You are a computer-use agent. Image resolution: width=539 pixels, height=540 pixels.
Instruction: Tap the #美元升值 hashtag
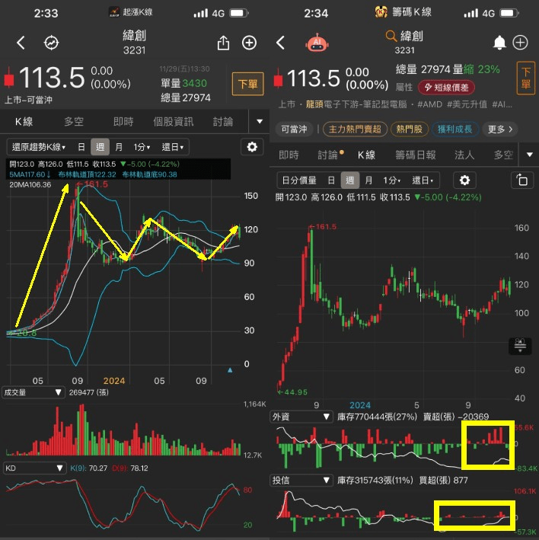coord(467,104)
